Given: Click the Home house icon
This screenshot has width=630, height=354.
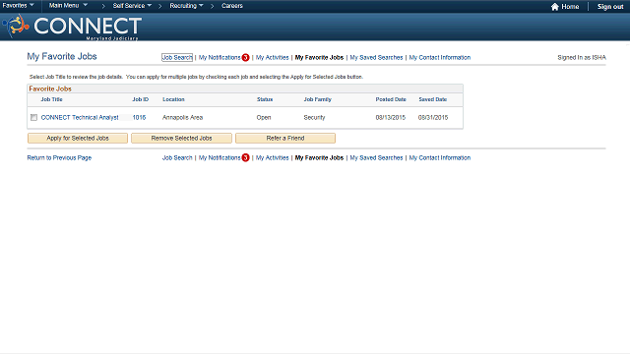Looking at the screenshot, I should 555,7.
